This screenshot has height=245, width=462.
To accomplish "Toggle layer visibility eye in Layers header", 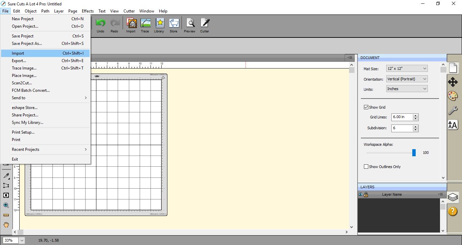I will (x=361, y=194).
